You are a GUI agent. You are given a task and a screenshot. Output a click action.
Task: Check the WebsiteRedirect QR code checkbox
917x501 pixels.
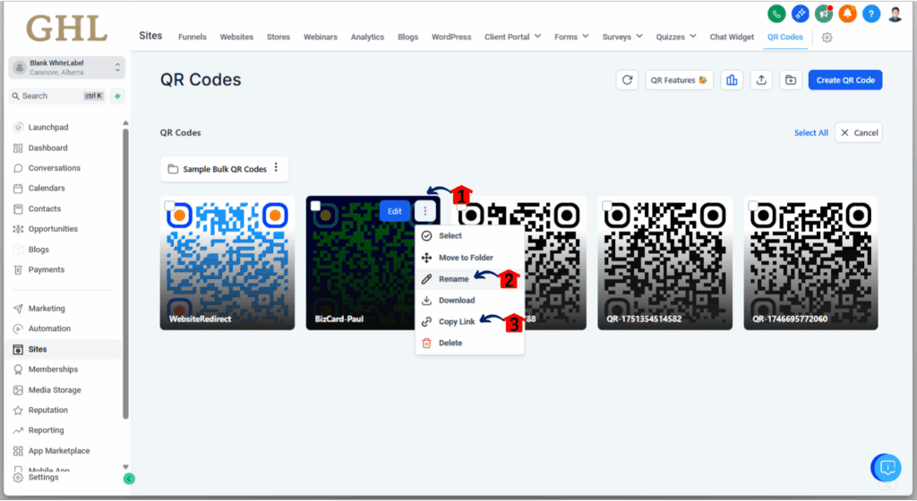pyautogui.click(x=169, y=206)
